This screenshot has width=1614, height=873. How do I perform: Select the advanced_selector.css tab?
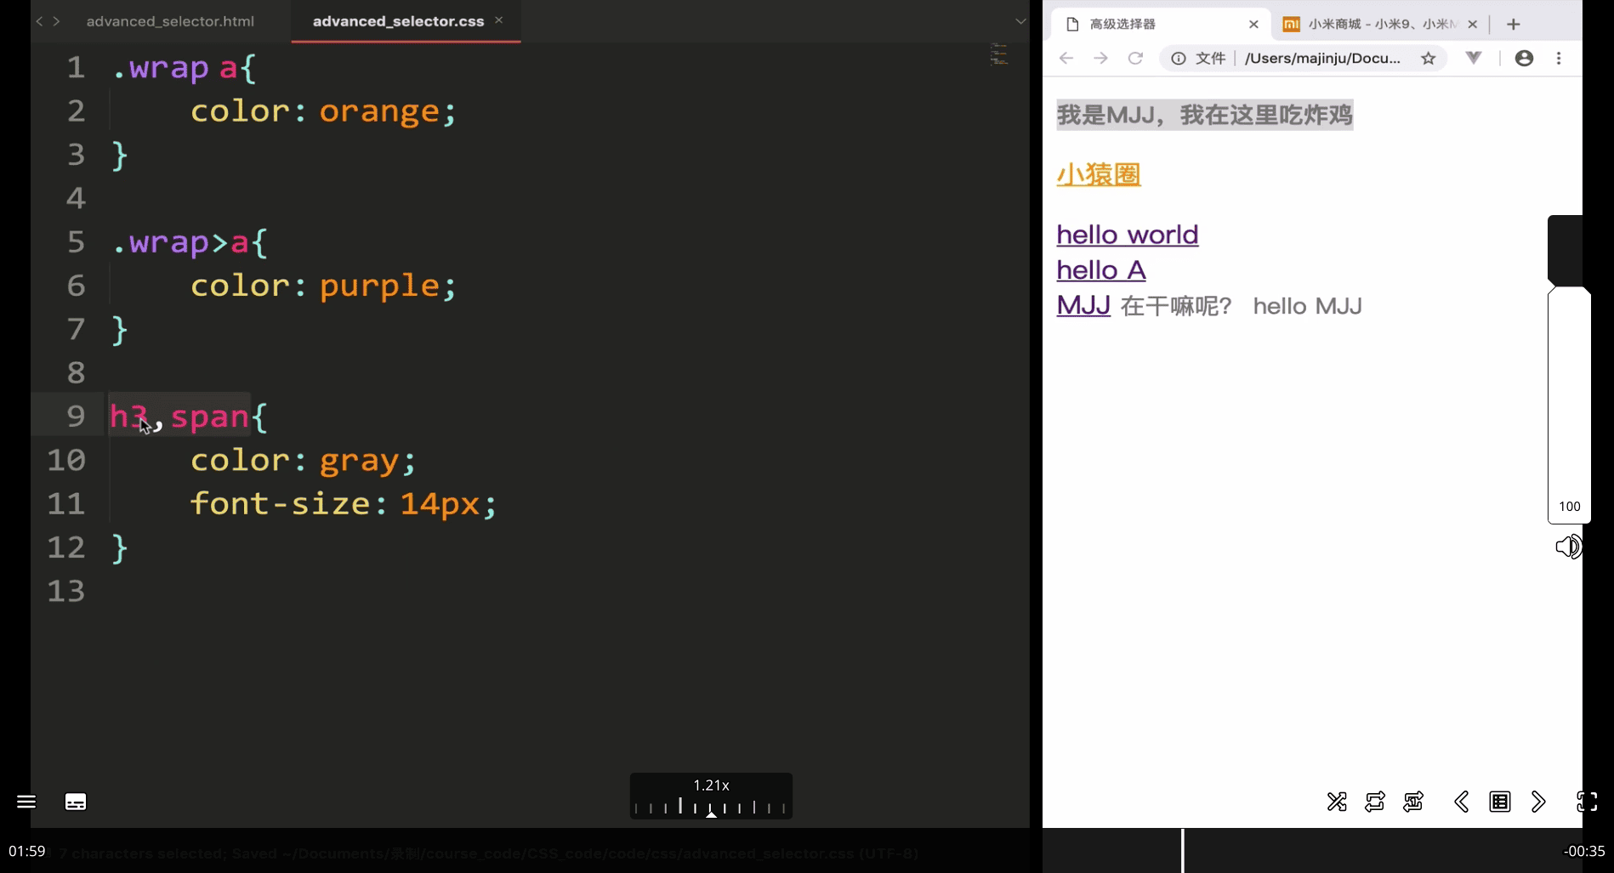point(398,21)
